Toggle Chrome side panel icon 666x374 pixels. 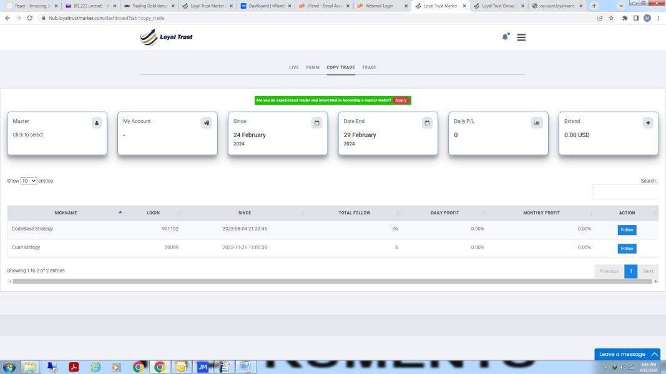tap(636, 18)
